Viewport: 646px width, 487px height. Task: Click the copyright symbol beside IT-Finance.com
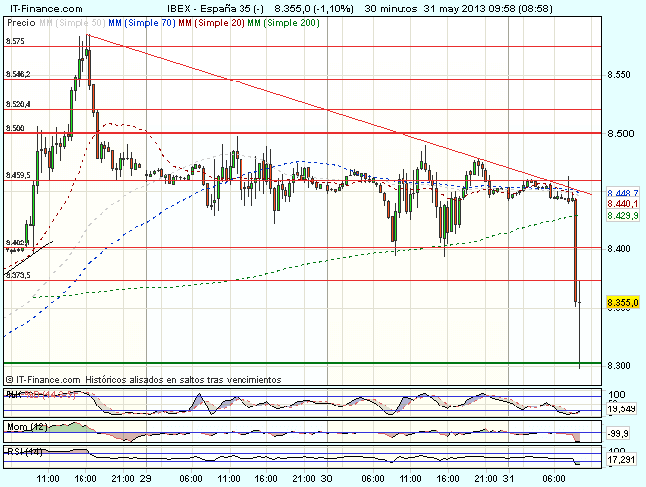[9, 380]
